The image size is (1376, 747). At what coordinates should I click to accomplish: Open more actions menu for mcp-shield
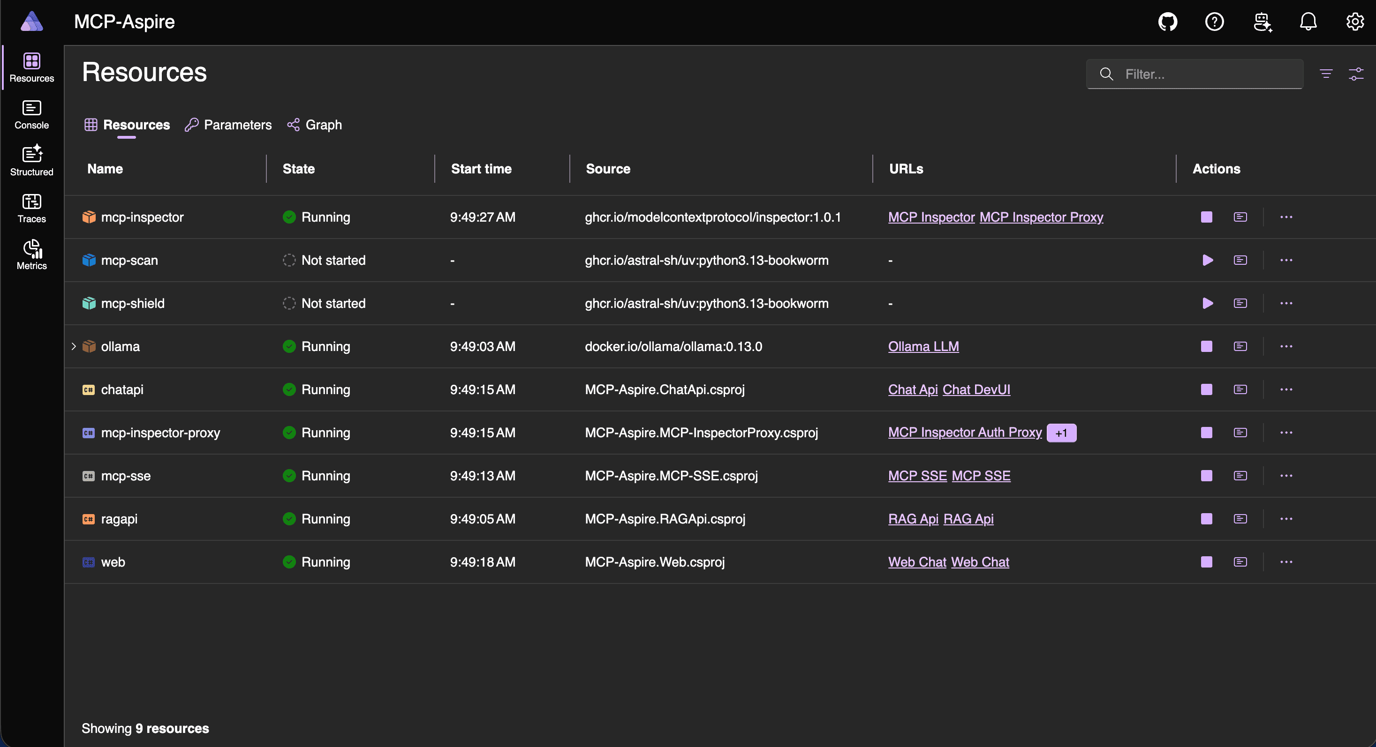(x=1286, y=304)
